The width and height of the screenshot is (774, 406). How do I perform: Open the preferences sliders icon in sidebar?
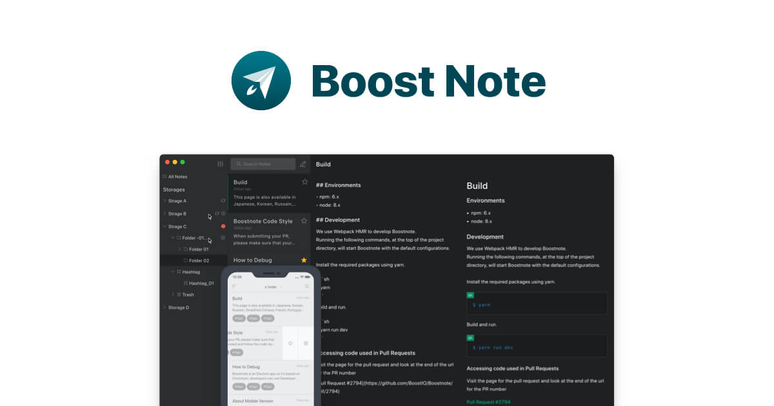pyautogui.click(x=221, y=164)
